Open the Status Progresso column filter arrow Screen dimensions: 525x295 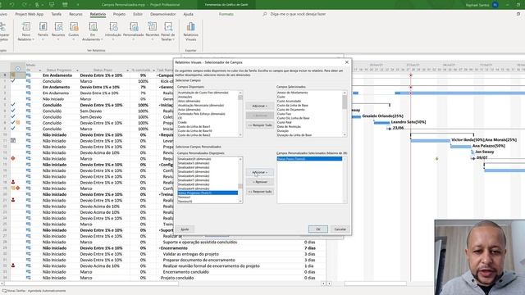[x=77, y=70]
